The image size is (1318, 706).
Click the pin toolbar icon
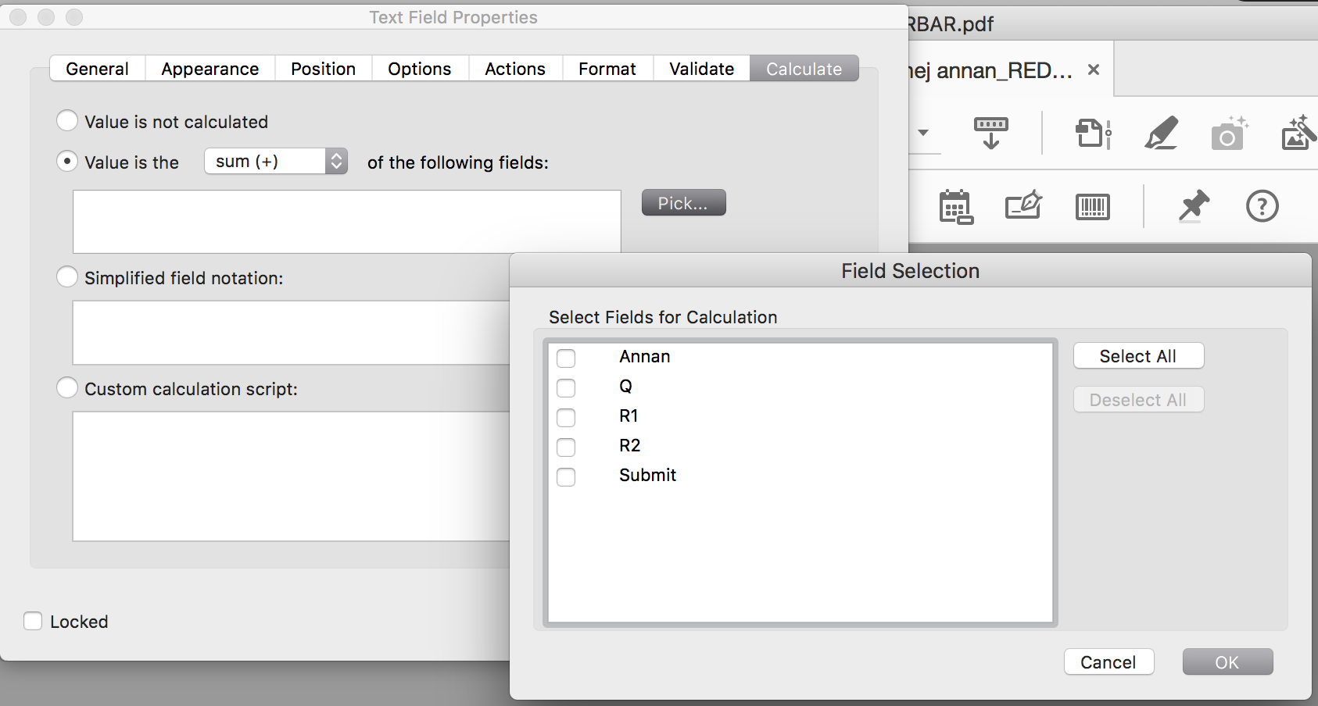1191,206
